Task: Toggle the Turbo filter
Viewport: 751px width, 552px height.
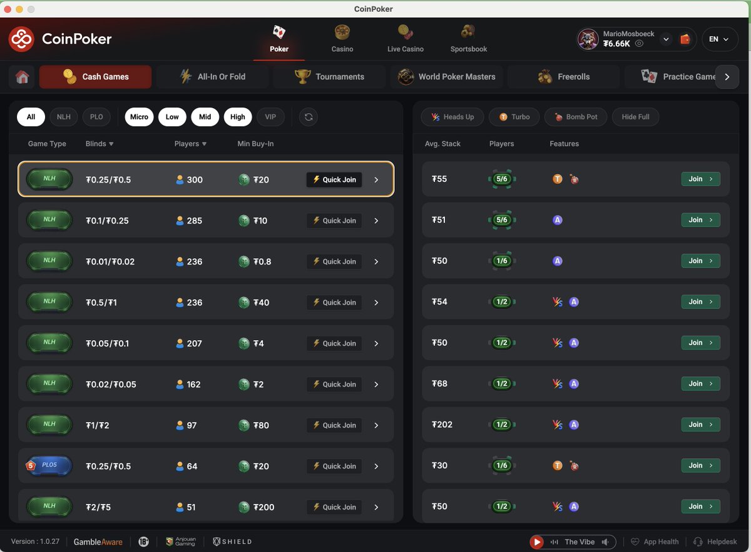Action: (x=514, y=117)
